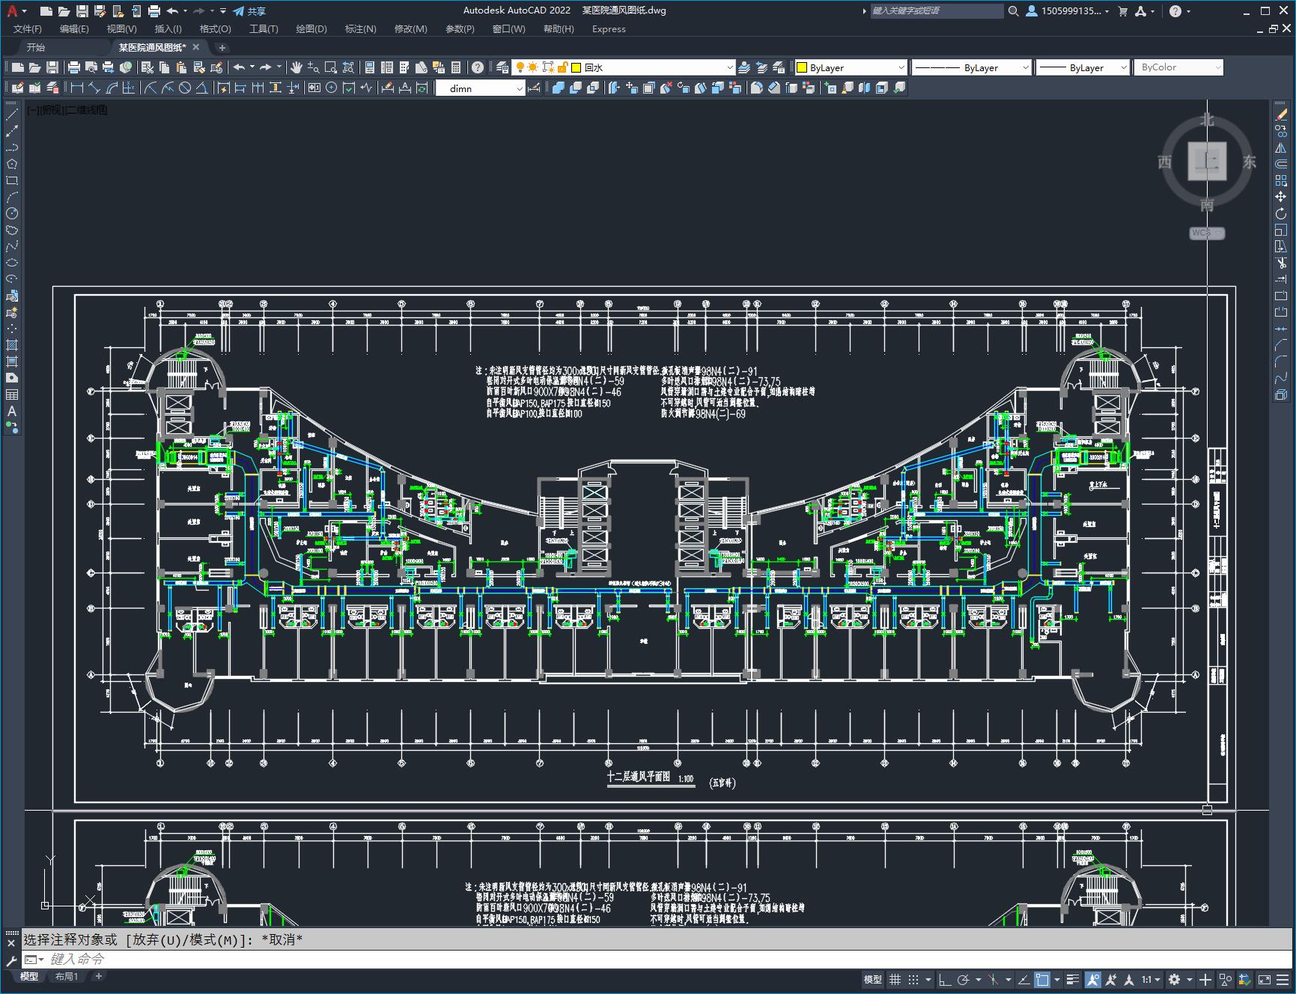Click the ViewCube top face 上
This screenshot has height=994, width=1296.
pos(1207,161)
